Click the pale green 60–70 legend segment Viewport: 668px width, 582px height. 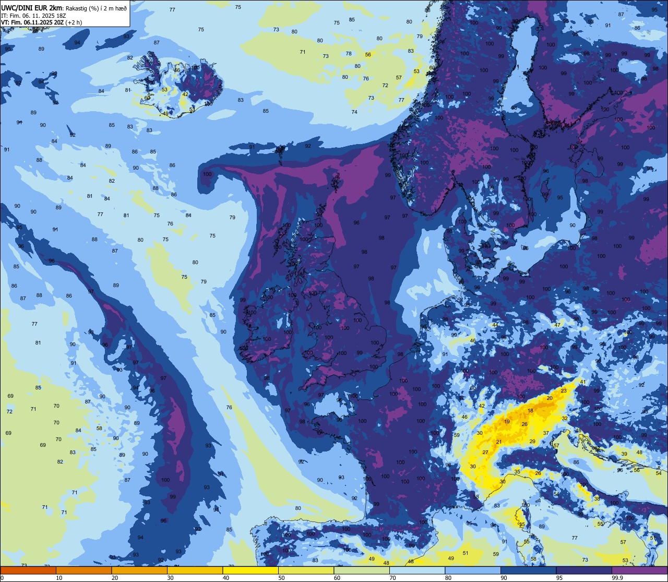[362, 570]
